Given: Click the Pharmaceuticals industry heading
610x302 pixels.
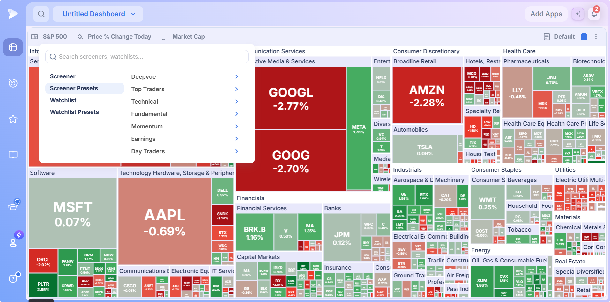Looking at the screenshot, I should [x=526, y=61].
